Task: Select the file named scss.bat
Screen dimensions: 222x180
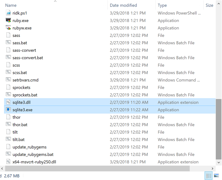Action: pyautogui.click(x=20, y=73)
